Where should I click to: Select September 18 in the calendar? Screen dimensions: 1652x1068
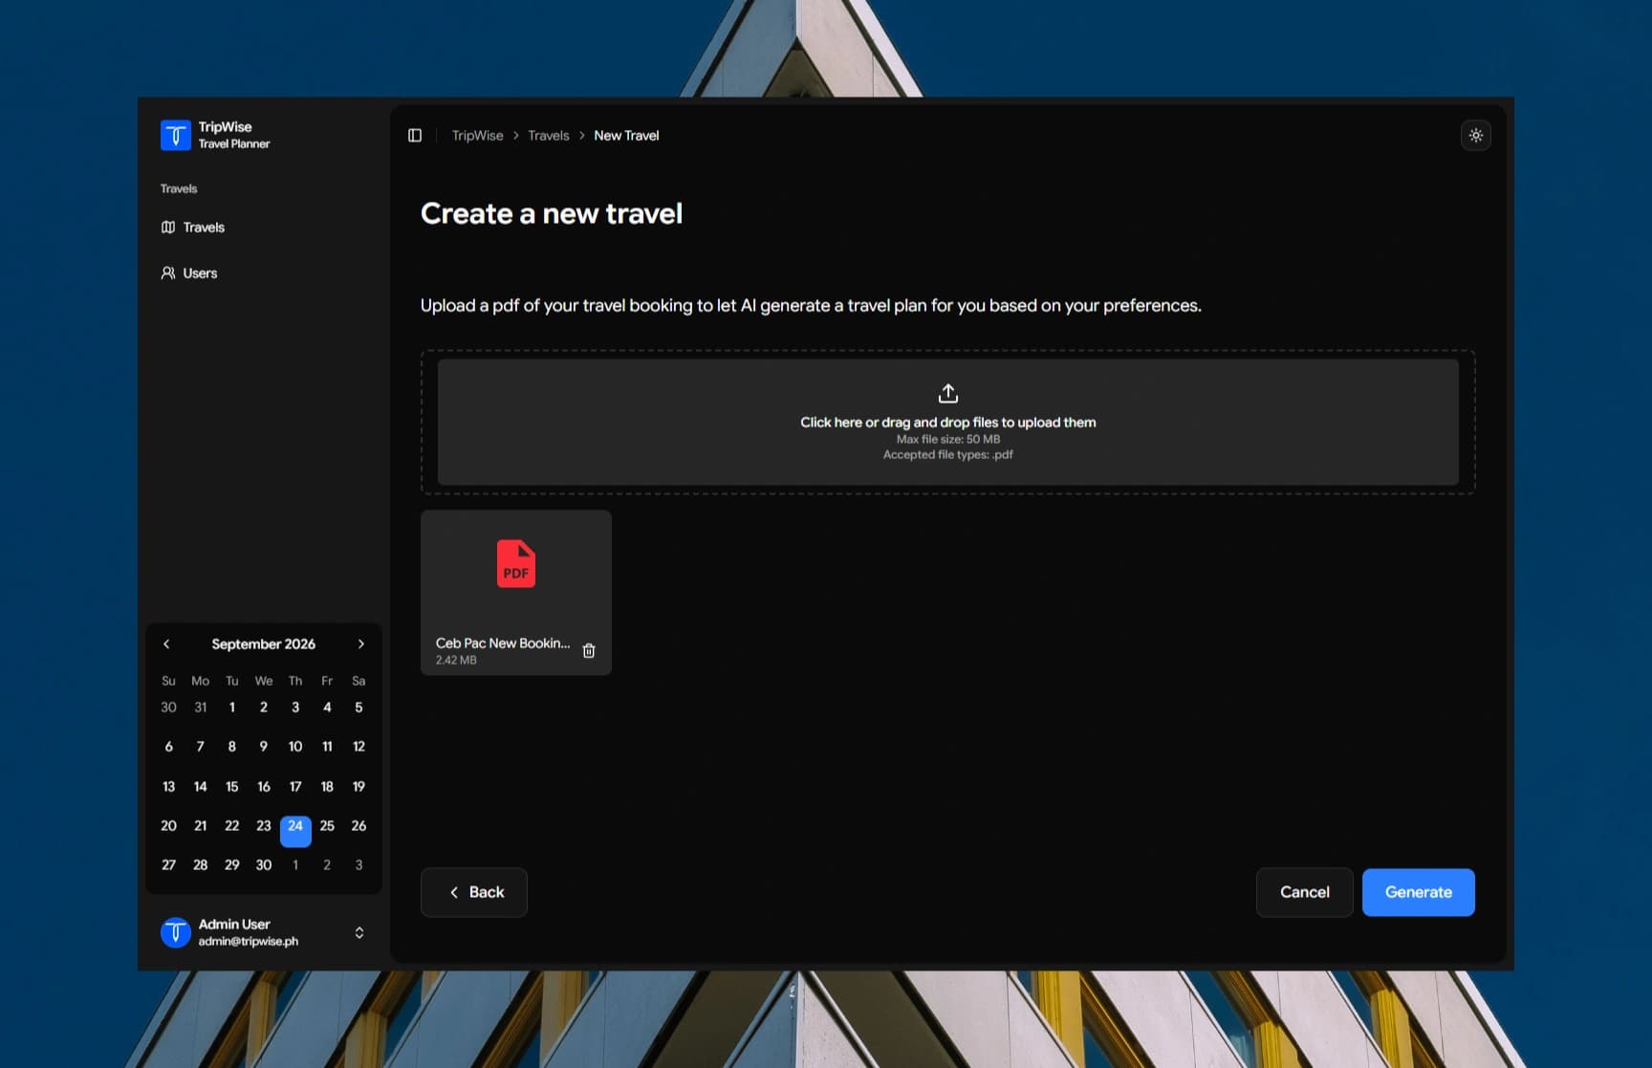(327, 787)
